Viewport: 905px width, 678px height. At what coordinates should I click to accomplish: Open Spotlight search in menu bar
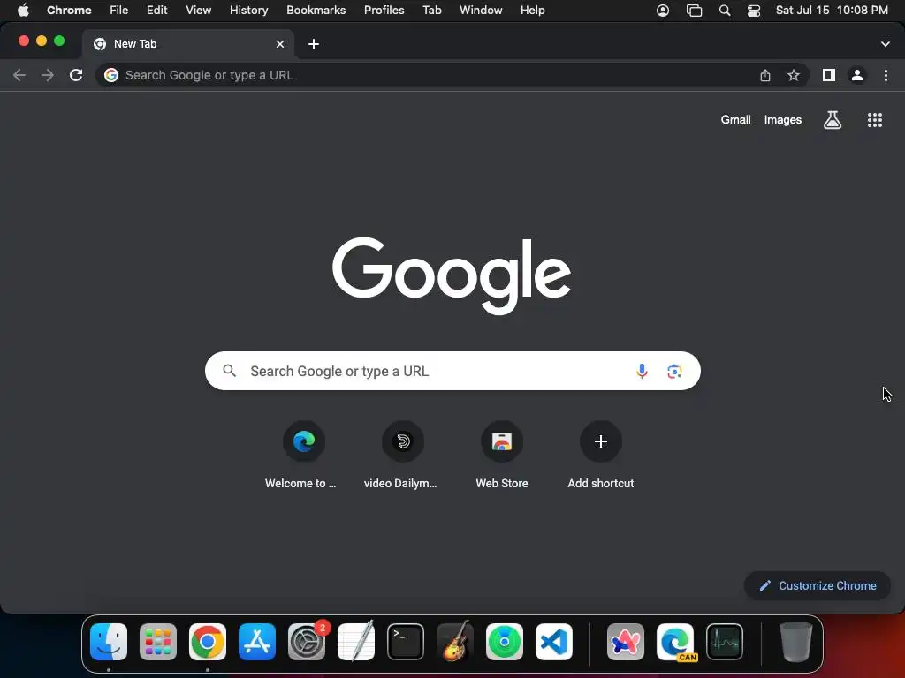tap(725, 11)
